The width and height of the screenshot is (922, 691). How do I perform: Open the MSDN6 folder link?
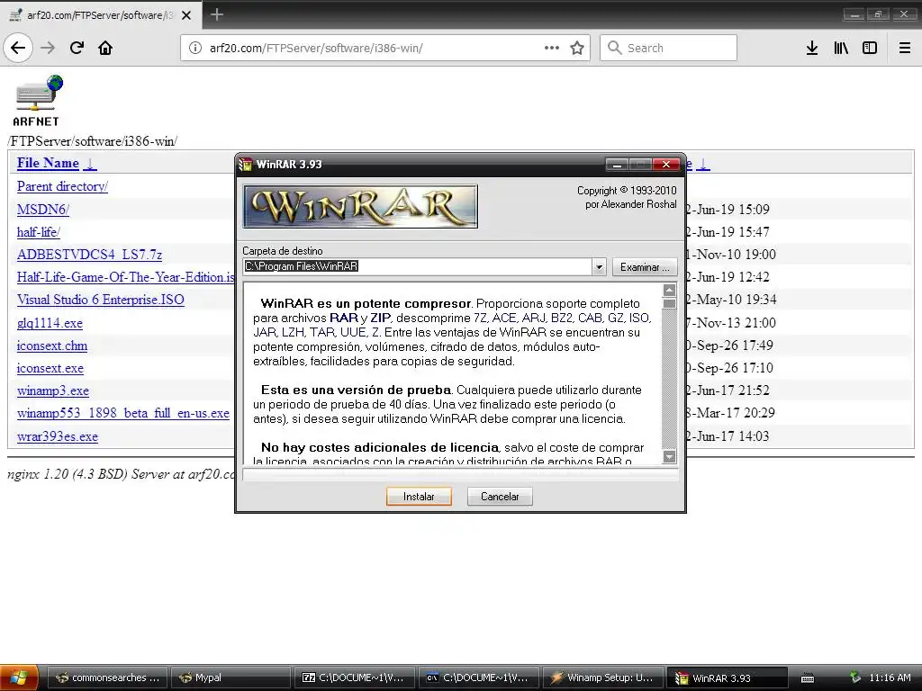click(43, 209)
